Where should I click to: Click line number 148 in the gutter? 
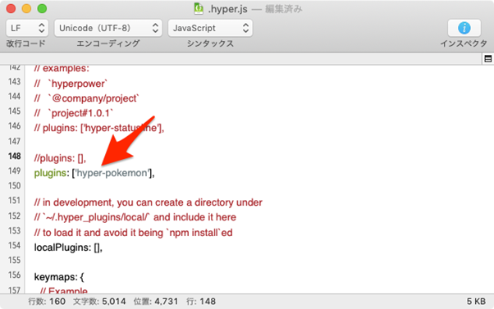click(15, 156)
